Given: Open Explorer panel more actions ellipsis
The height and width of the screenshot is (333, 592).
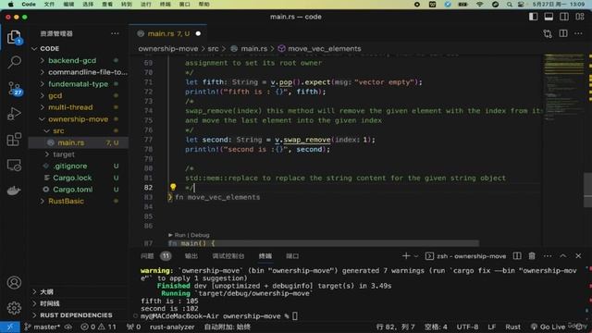Looking at the screenshot, I should (x=115, y=33).
